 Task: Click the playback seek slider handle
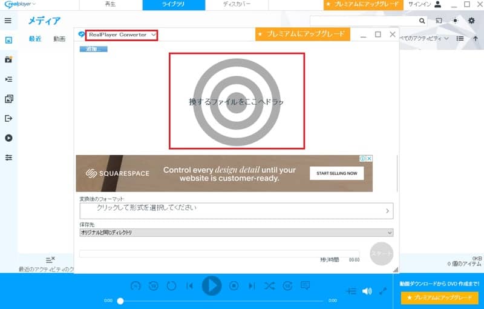[x=120, y=301]
